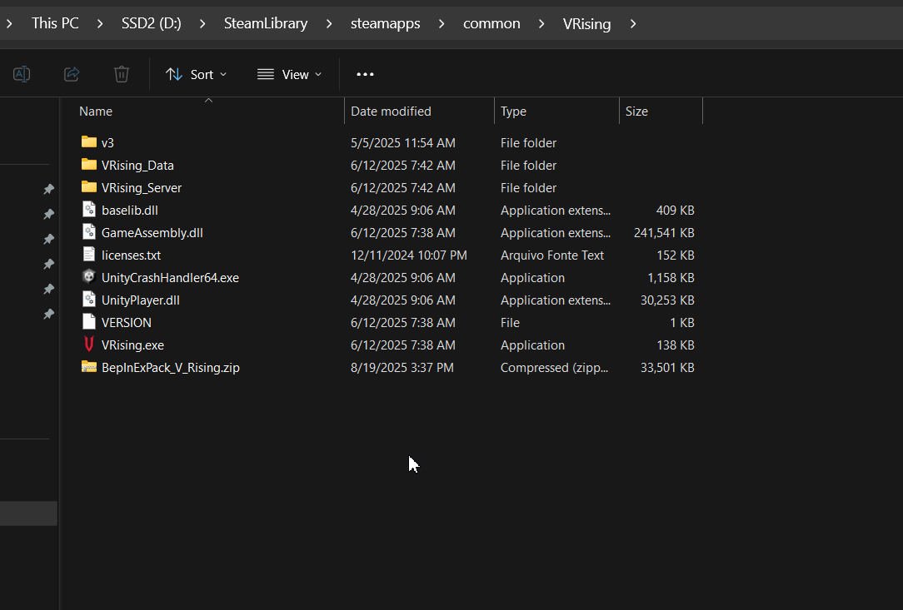The width and height of the screenshot is (903, 610).
Task: Navigate to common in breadcrumb
Action: [x=491, y=23]
